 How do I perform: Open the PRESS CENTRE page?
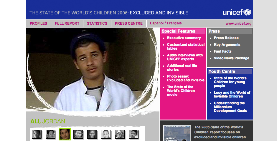coord(128,23)
